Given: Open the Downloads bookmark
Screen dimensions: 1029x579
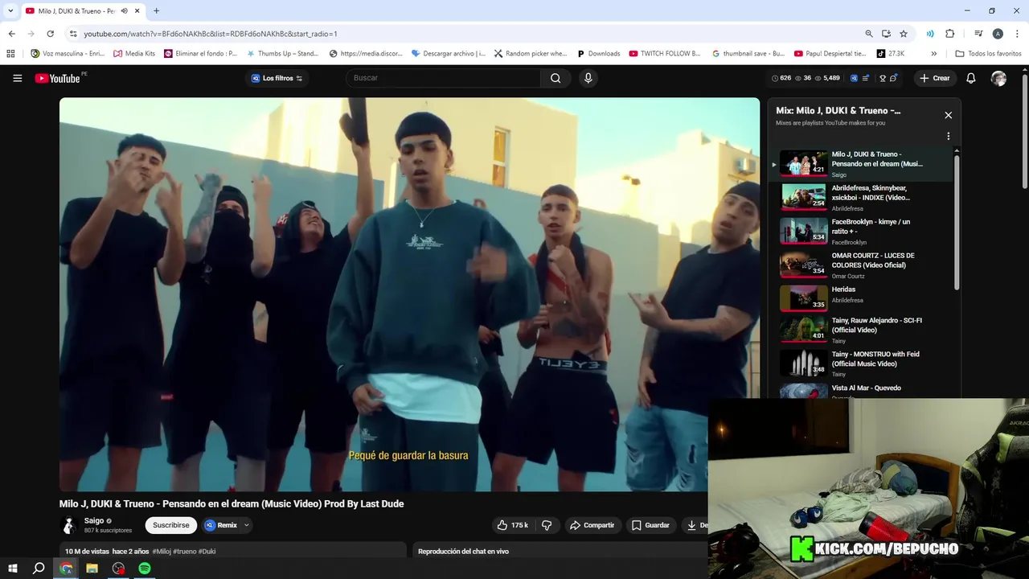Looking at the screenshot, I should click(599, 54).
